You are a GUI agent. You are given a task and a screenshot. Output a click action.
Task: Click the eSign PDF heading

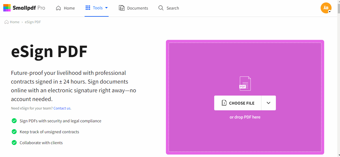point(49,52)
